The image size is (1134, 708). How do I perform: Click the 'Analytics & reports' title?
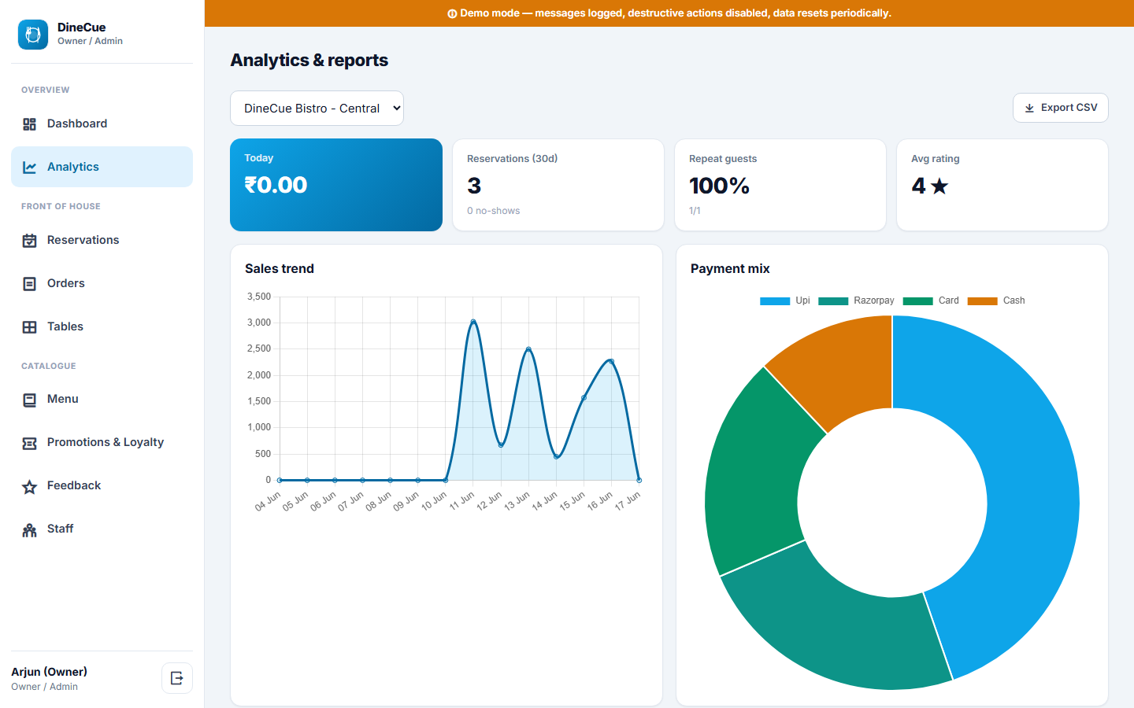point(309,60)
